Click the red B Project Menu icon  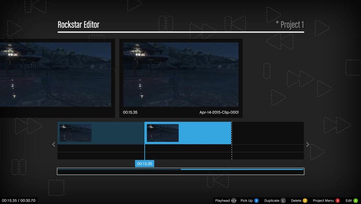click(x=337, y=200)
